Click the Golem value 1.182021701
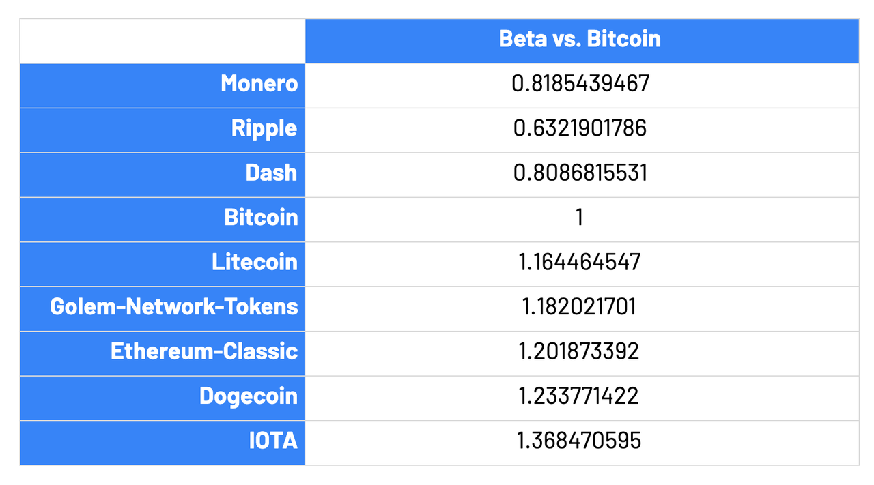 (581, 307)
